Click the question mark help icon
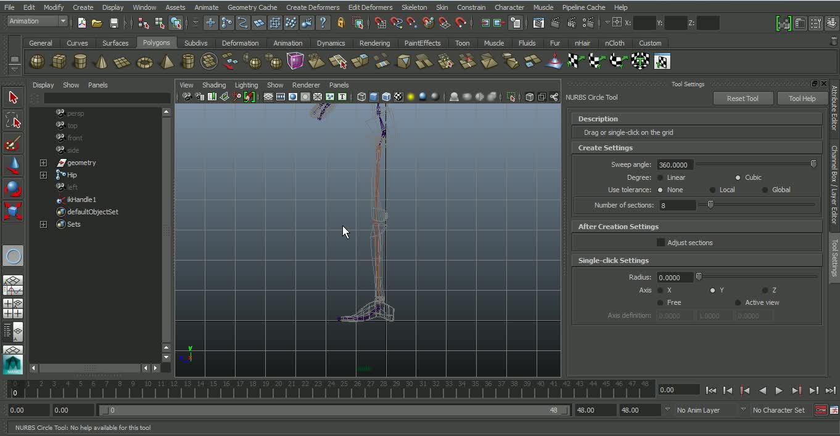Image resolution: width=840 pixels, height=436 pixels. pyautogui.click(x=323, y=23)
